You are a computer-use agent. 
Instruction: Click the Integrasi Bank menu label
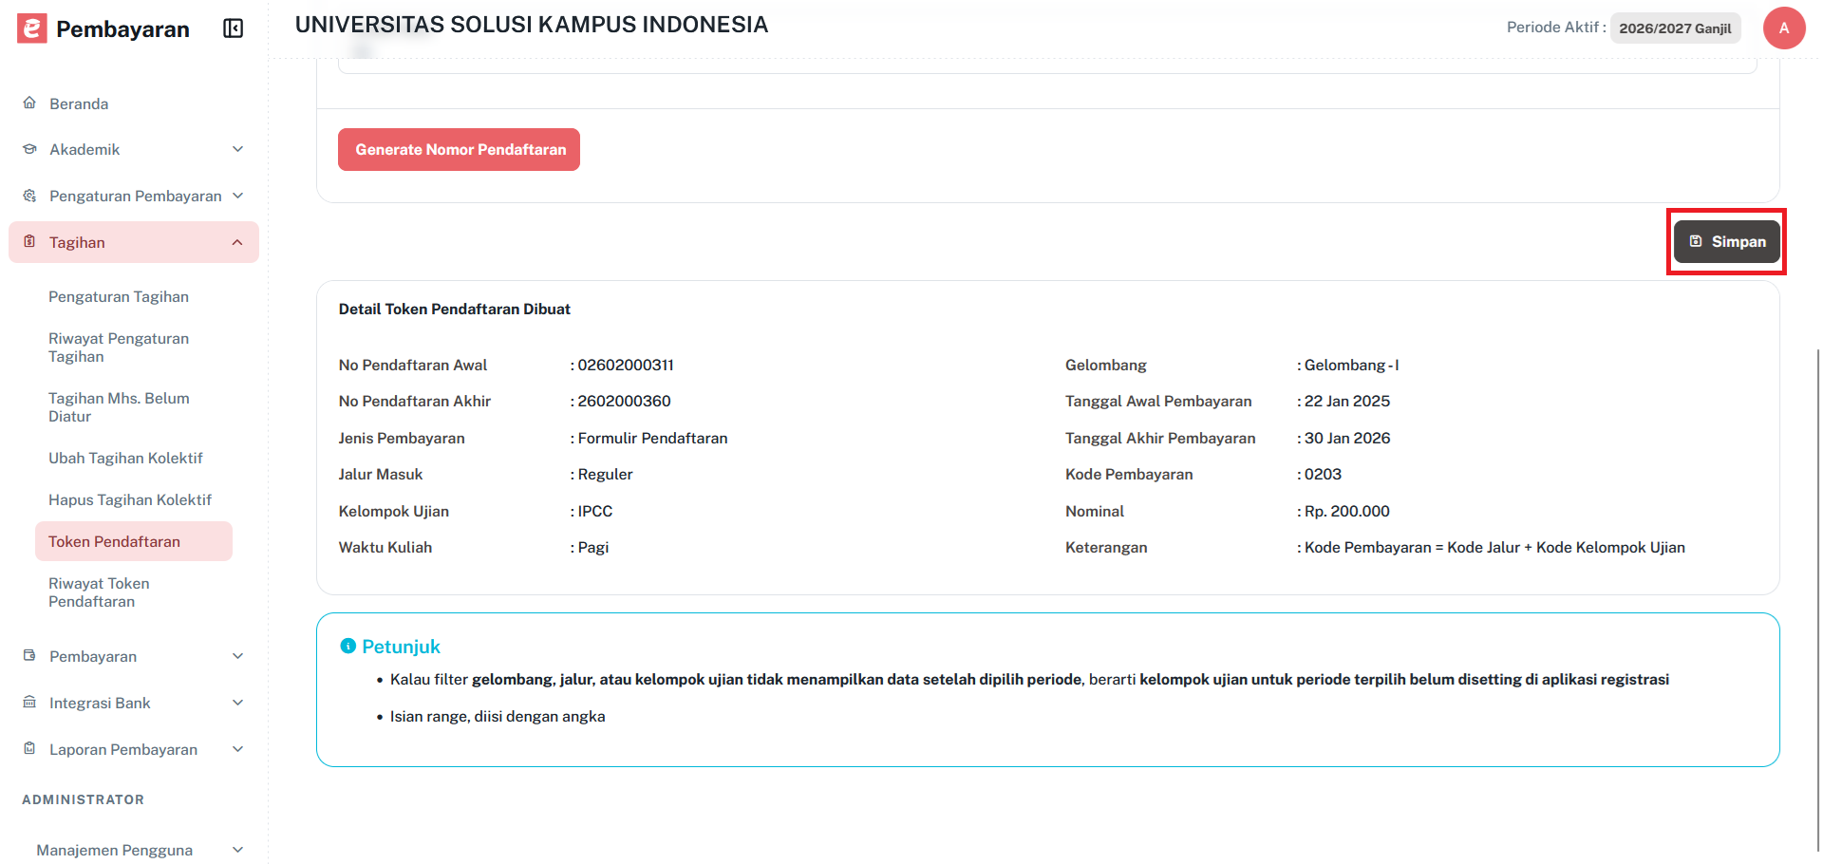coord(100,703)
